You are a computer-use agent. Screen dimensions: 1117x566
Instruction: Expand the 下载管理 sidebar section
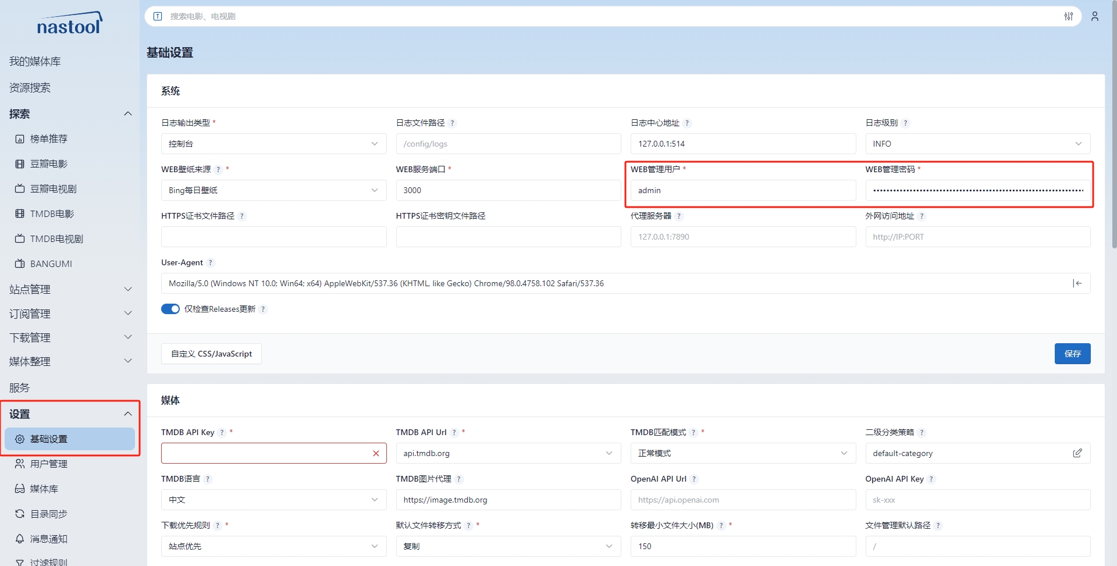click(70, 337)
